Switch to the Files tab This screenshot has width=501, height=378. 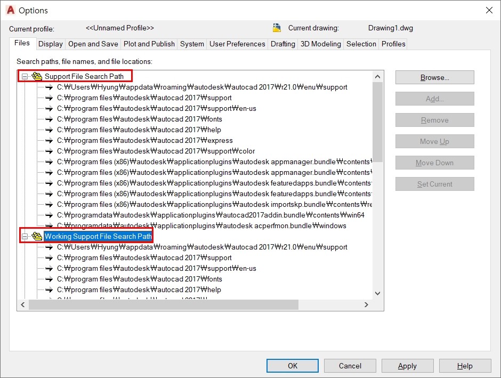click(22, 43)
